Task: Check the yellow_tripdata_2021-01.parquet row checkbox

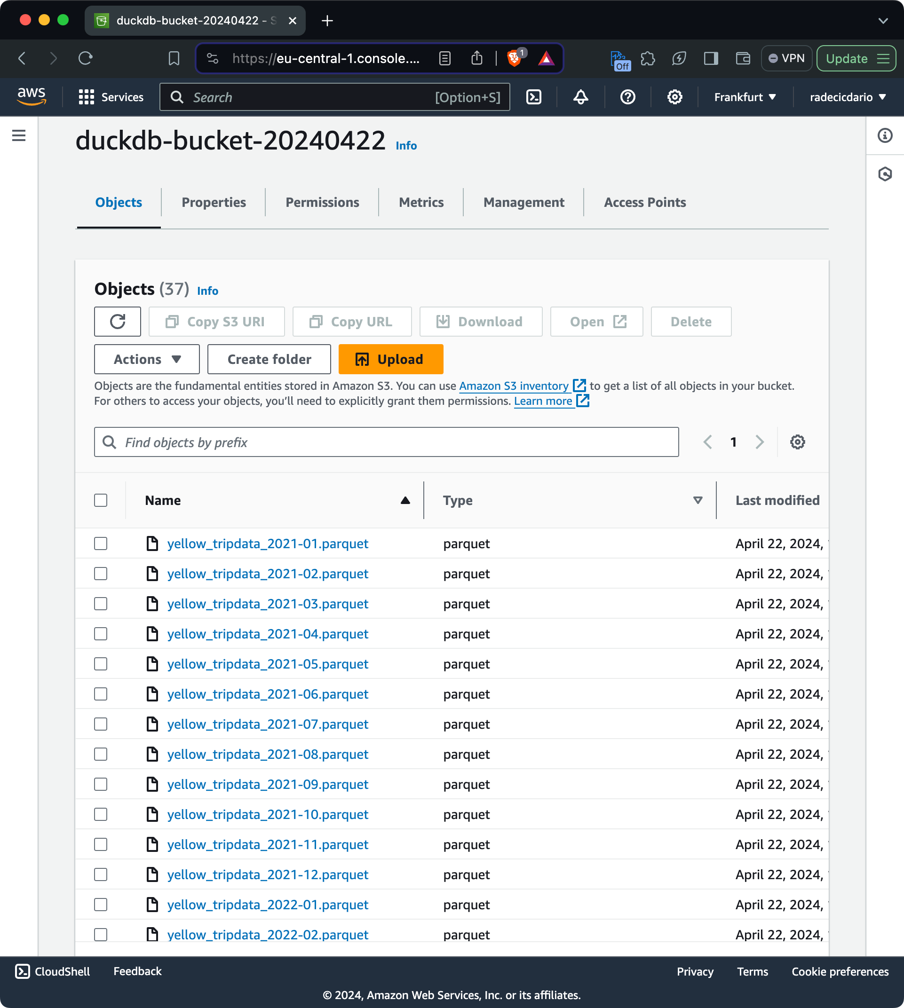Action: click(x=101, y=543)
